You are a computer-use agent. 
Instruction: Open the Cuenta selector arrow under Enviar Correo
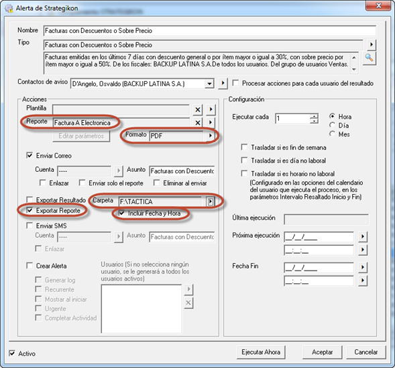click(x=118, y=171)
